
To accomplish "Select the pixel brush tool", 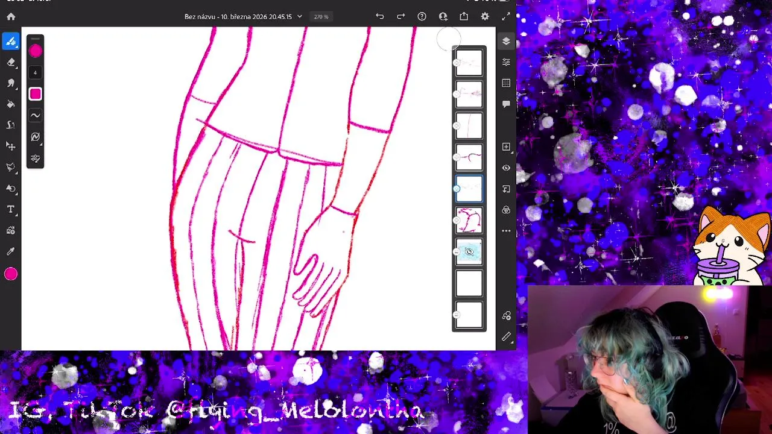I will point(11,42).
